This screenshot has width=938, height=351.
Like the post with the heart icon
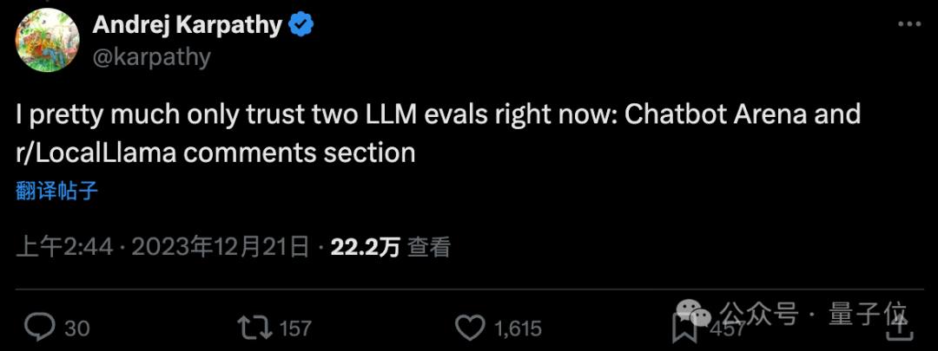coord(470,328)
